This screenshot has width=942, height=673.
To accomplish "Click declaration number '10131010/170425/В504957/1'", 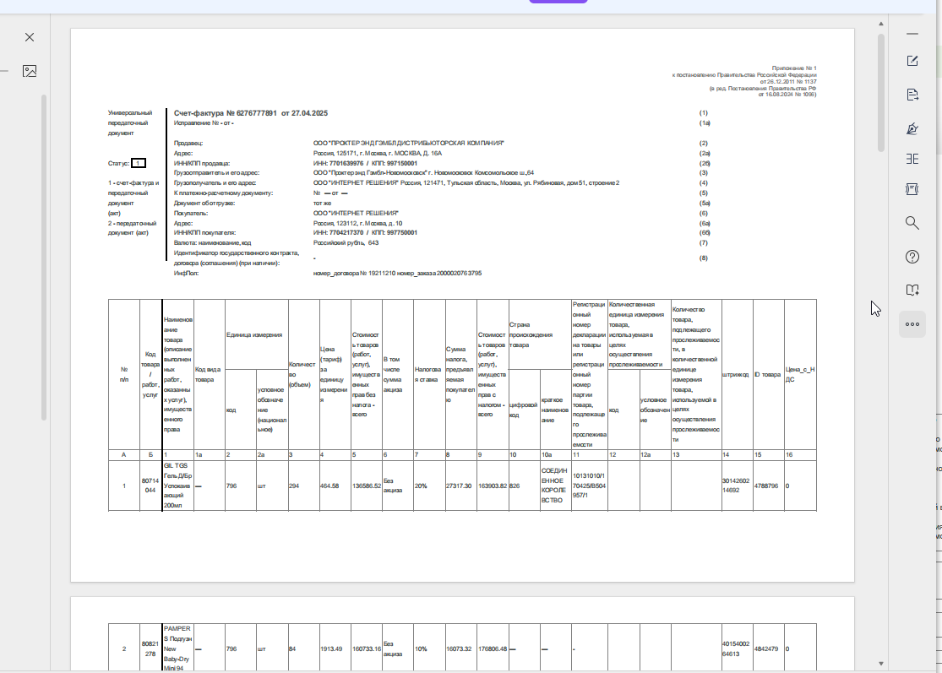I will click(589, 486).
